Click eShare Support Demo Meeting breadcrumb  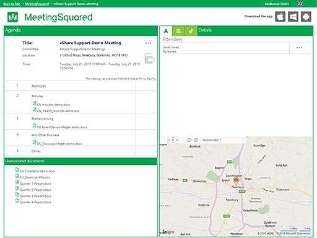pos(76,4)
